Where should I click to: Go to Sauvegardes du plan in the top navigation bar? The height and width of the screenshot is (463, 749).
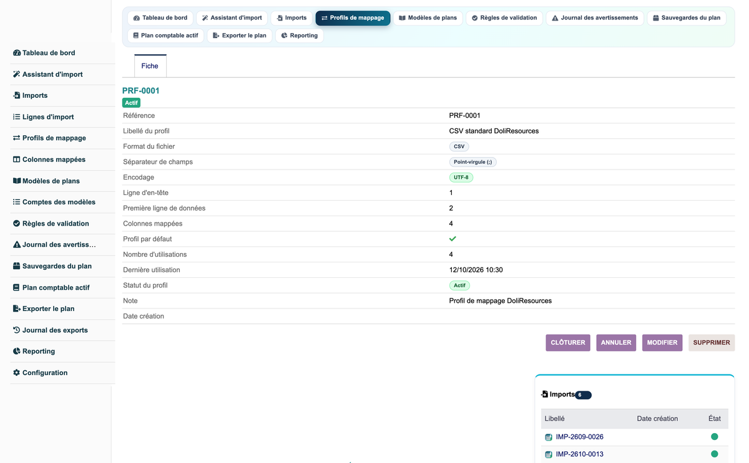(x=687, y=18)
